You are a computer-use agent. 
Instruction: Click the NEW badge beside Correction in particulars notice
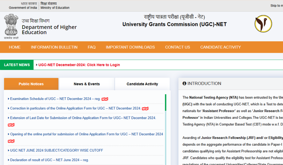[145, 108]
